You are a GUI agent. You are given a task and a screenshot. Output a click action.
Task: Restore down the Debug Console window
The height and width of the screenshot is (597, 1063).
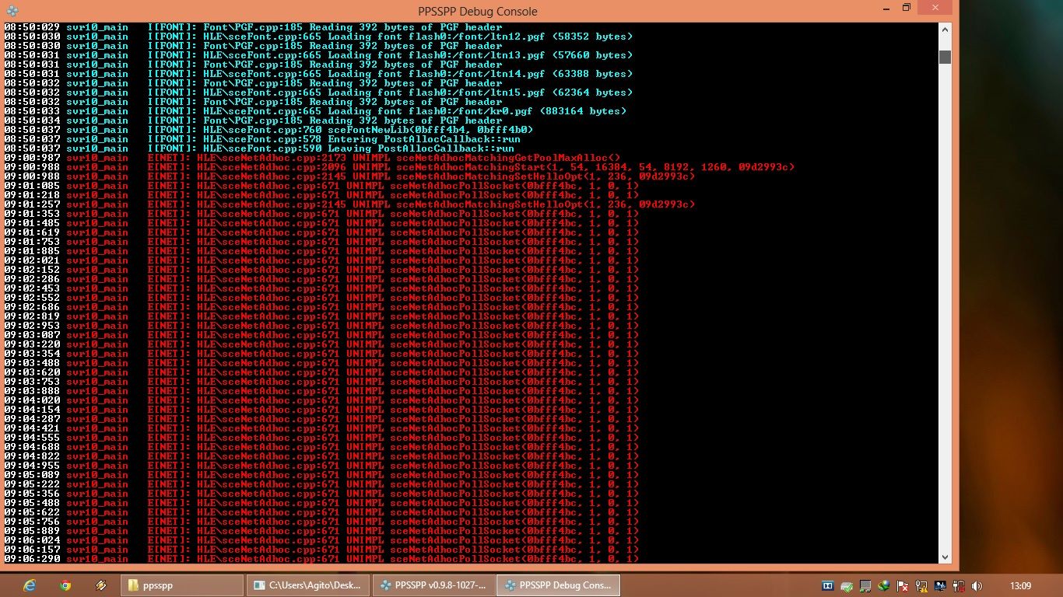(907, 8)
